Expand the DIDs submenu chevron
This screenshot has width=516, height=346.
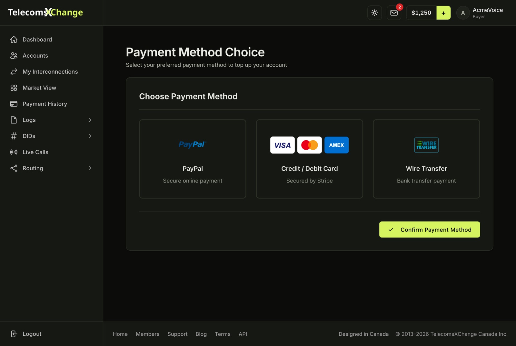[90, 136]
